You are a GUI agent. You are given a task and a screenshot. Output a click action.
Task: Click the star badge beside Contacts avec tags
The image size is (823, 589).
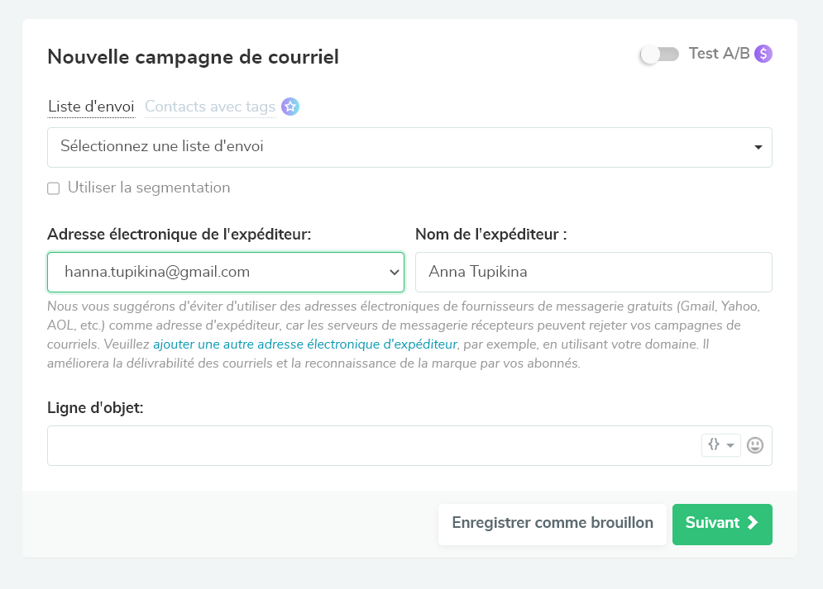coord(289,107)
